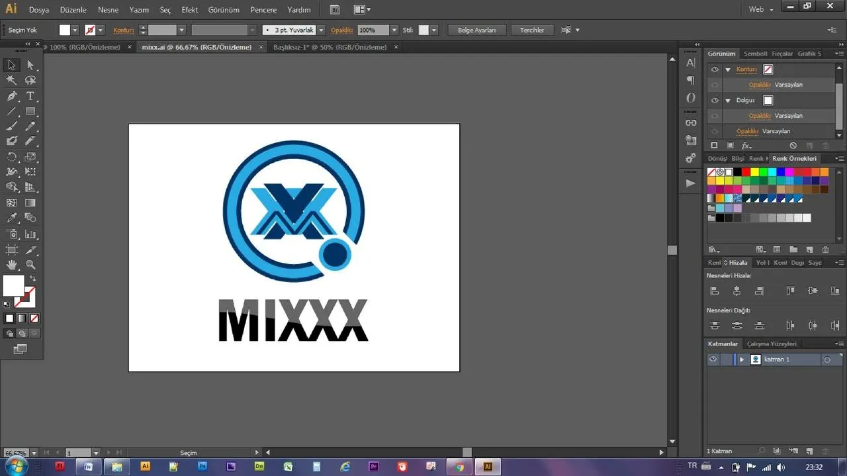Image resolution: width=847 pixels, height=476 pixels.
Task: Open the Links panel chain icon
Action: pos(691,122)
